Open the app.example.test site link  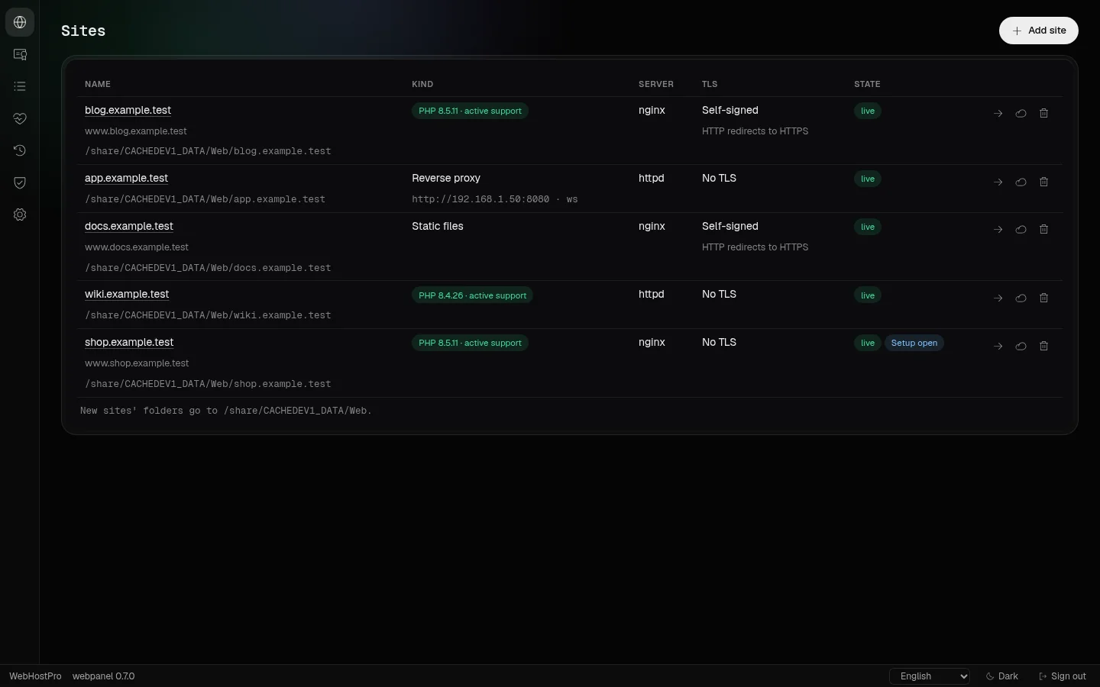[126, 178]
